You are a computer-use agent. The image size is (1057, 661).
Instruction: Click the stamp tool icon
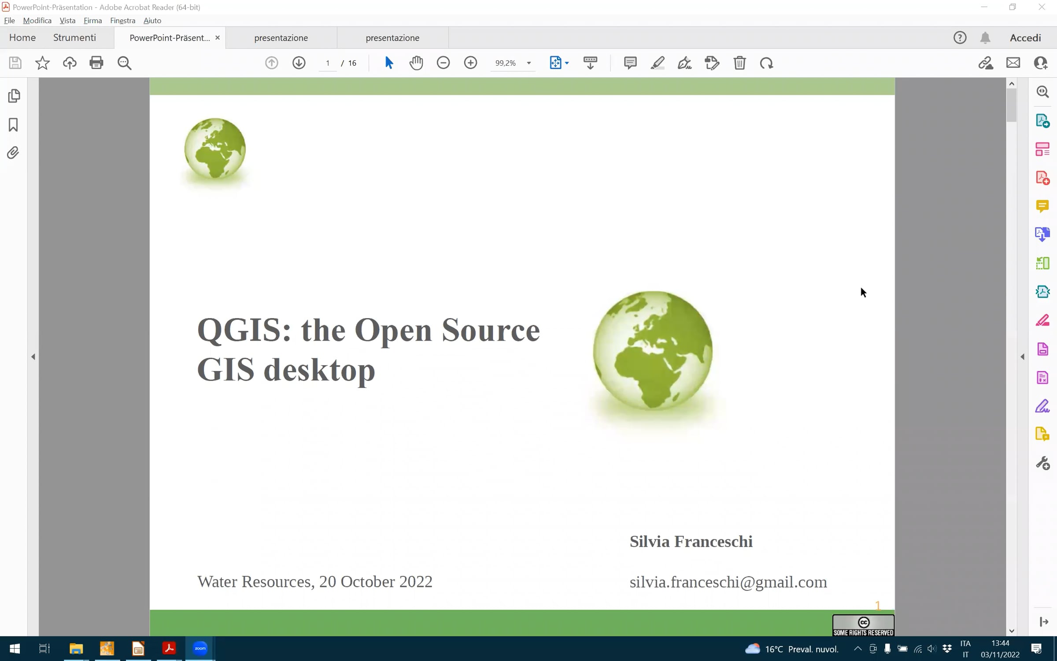712,63
